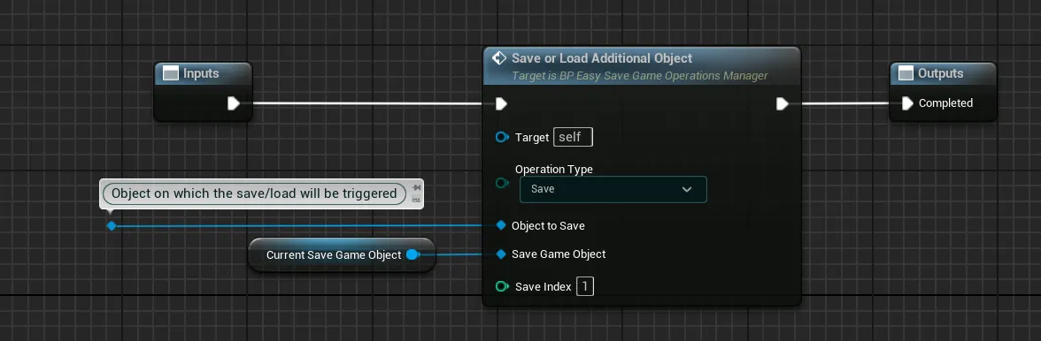Click the Save or Load node exec output pin
This screenshot has height=341, width=1041.
[x=783, y=103]
